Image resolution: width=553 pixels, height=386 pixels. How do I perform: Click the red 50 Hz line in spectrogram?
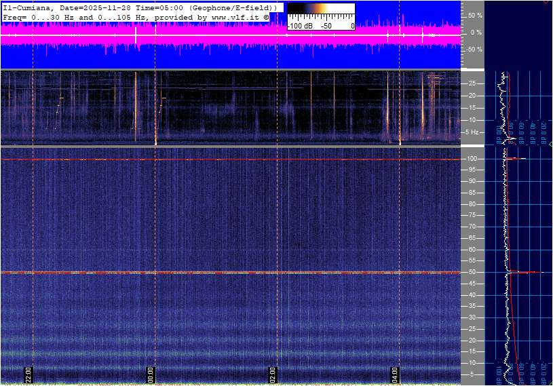(x=204, y=273)
